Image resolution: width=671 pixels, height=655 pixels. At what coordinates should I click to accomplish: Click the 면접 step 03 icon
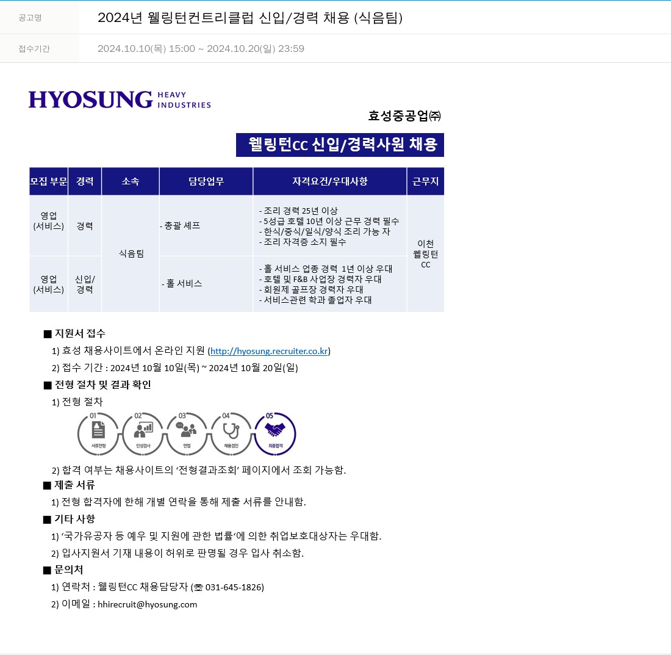click(187, 433)
